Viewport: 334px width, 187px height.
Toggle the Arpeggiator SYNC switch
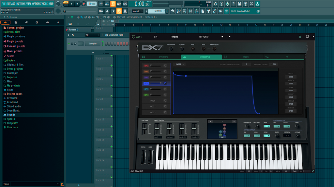coord(267,136)
